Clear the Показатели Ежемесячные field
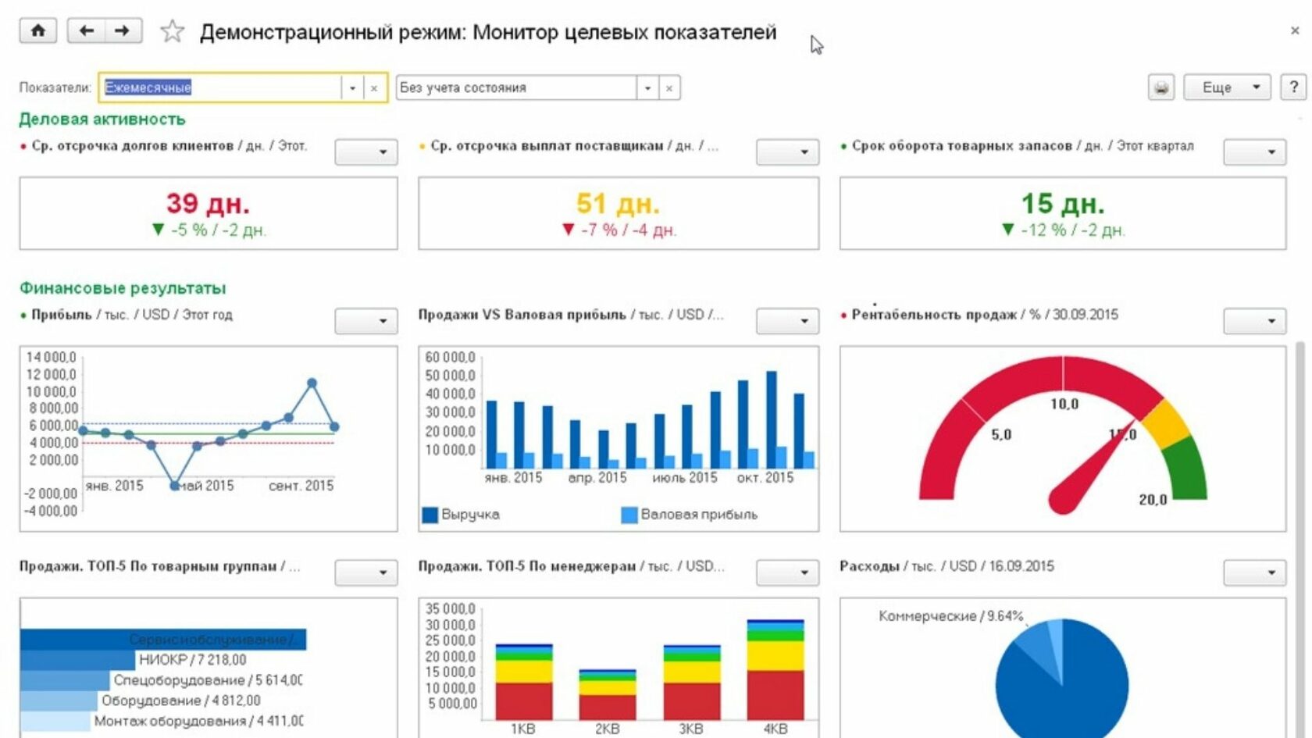Image resolution: width=1312 pixels, height=738 pixels. (374, 87)
